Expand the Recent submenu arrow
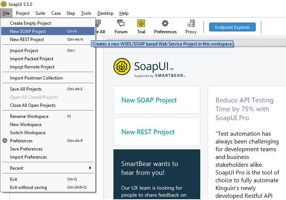 point(90,168)
